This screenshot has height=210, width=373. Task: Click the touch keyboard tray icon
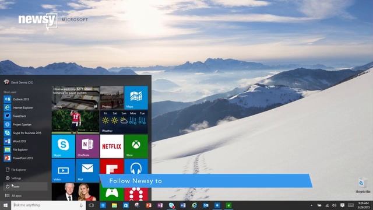pos(351,205)
